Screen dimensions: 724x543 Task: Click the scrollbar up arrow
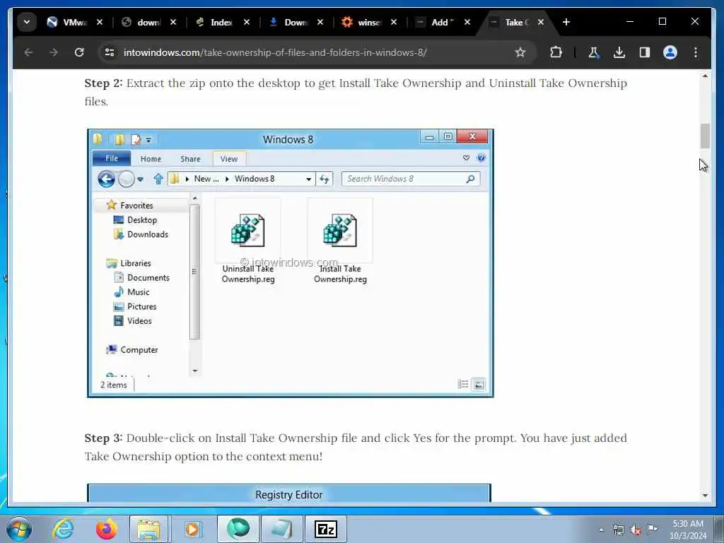[705, 76]
